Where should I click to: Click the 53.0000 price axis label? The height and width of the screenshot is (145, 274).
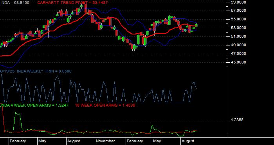point(238,28)
